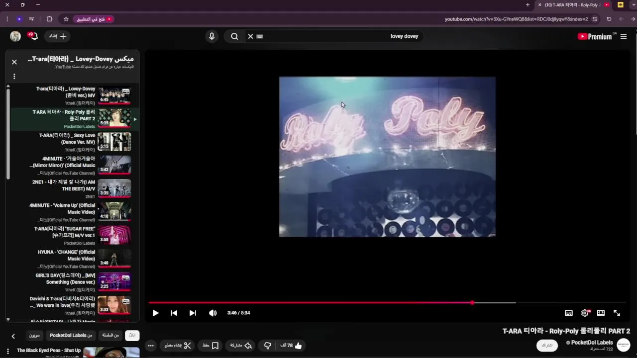
Task: Like the video (78K thumbs up)
Action: coord(291,346)
